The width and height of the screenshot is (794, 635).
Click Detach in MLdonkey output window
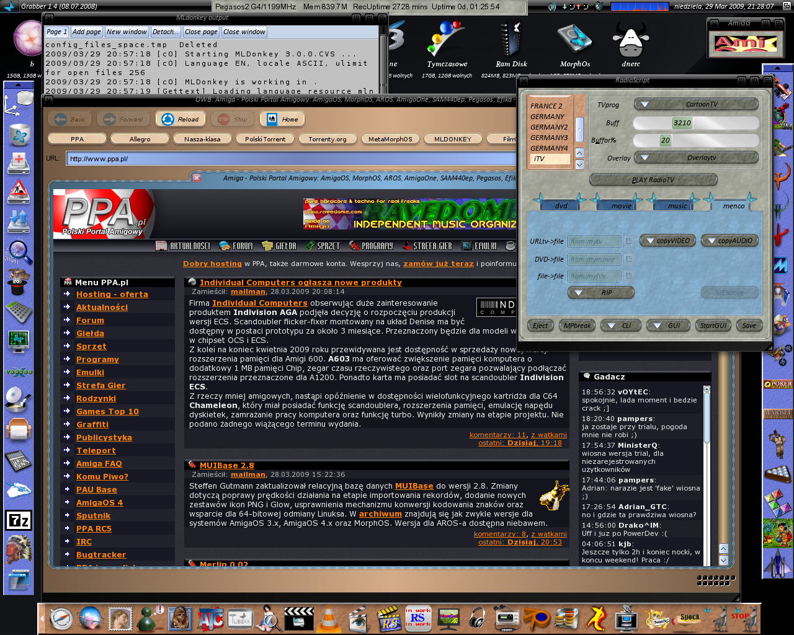164,32
